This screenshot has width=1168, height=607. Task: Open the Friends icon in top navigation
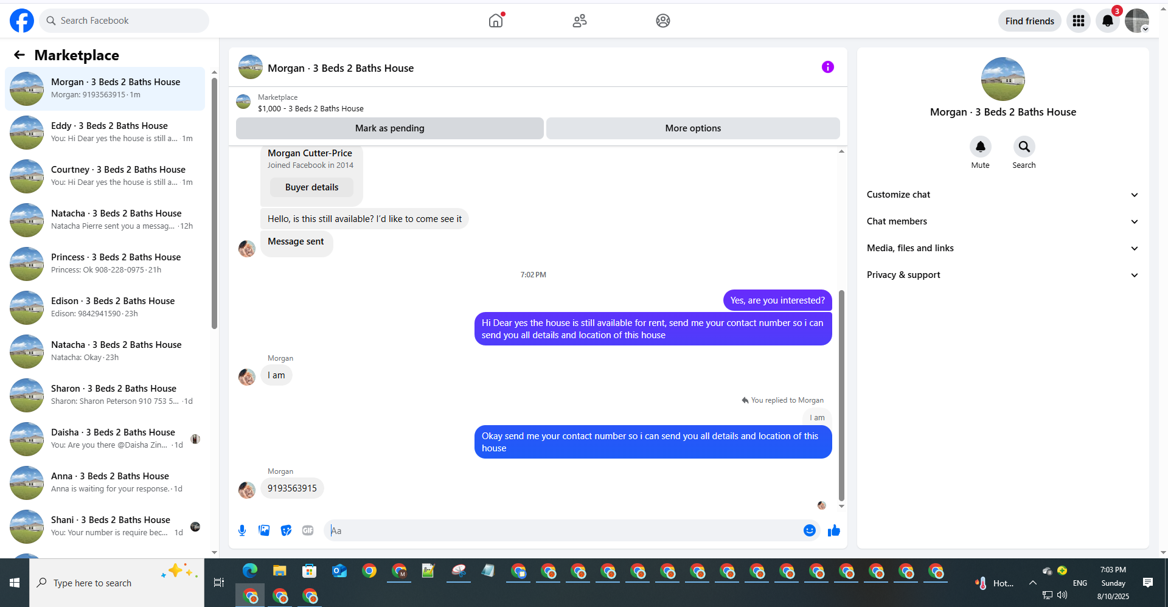pyautogui.click(x=580, y=21)
